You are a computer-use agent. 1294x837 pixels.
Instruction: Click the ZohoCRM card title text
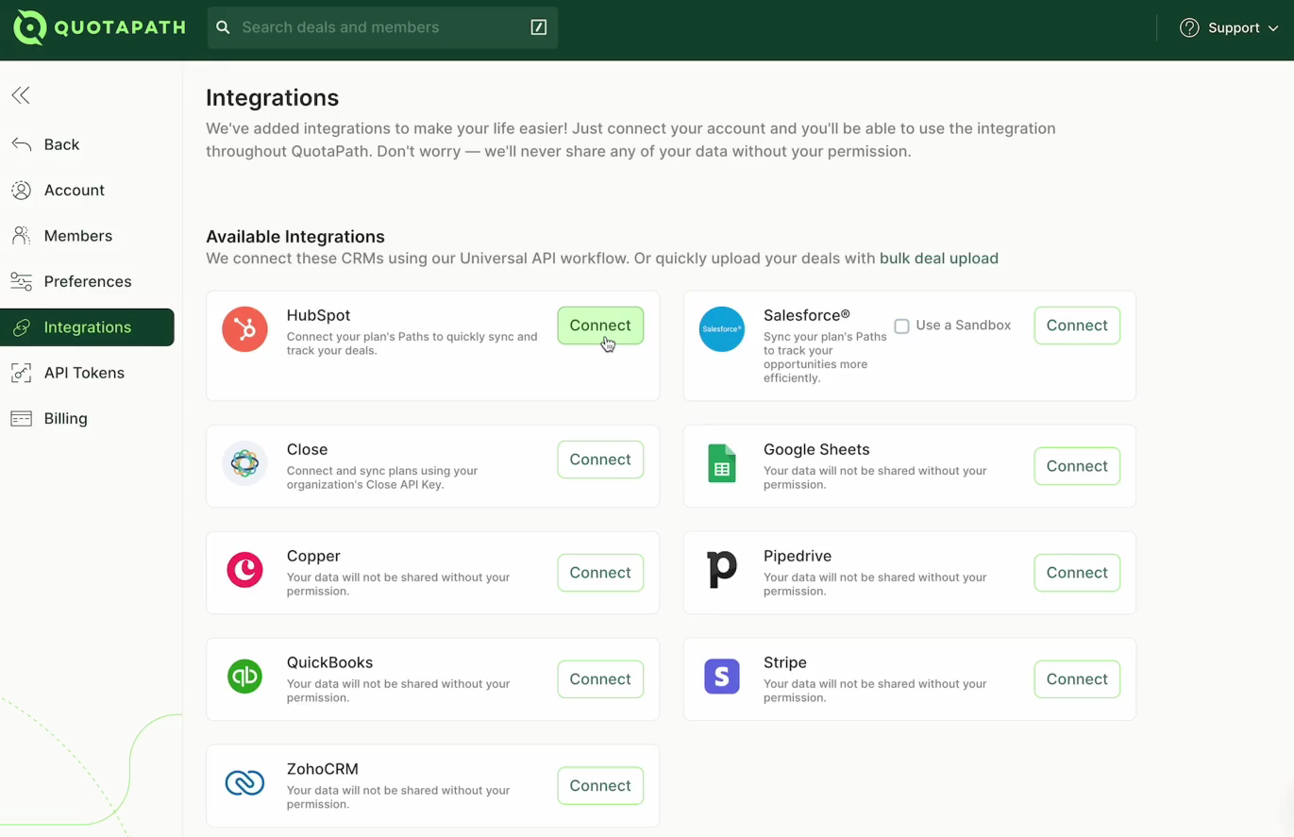[x=323, y=770]
